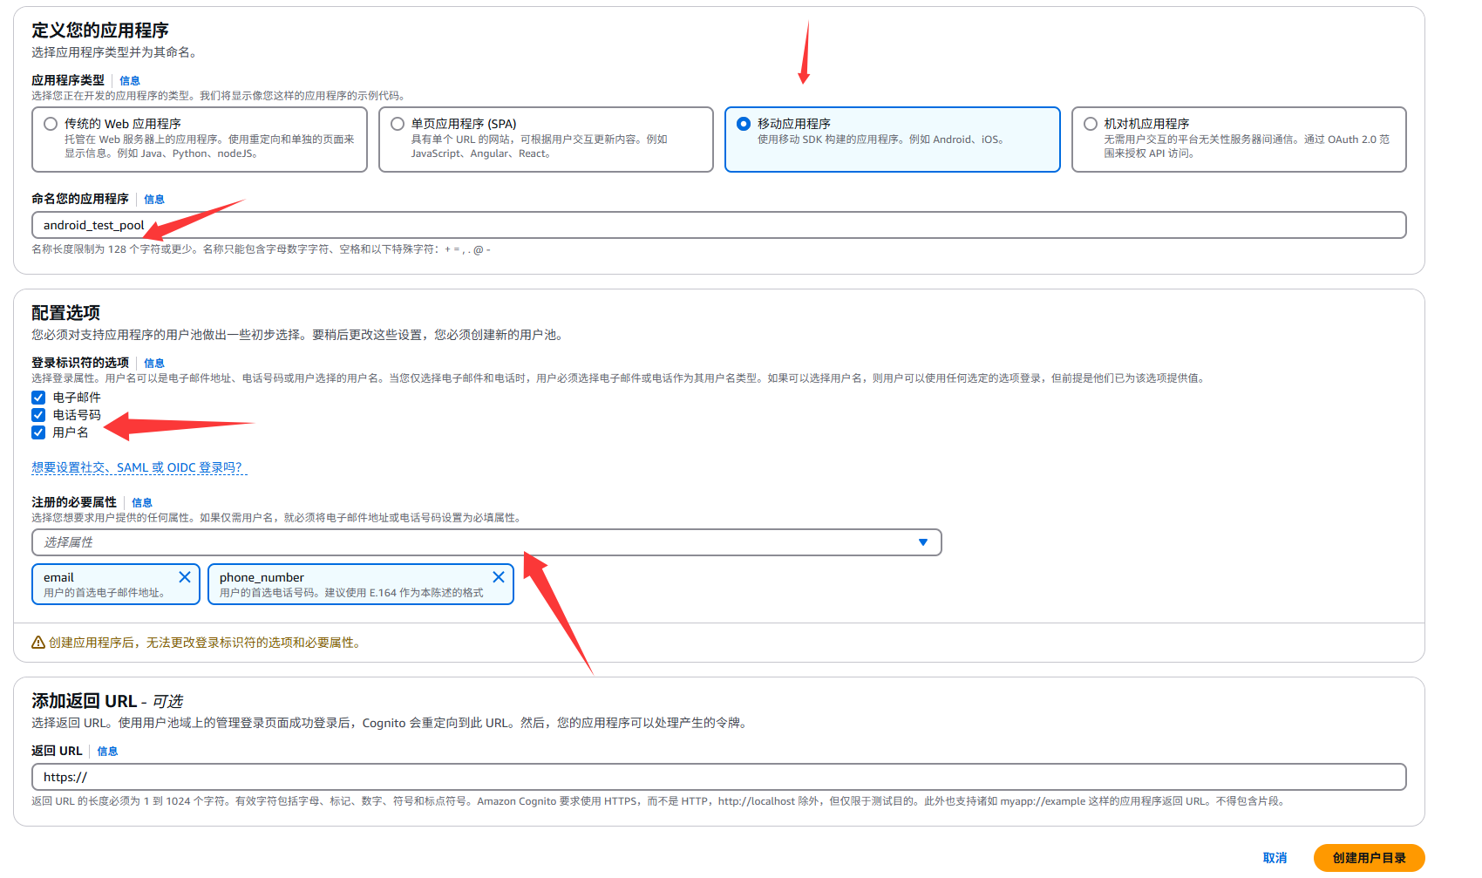
Task: Focus the application name input field
Action: (718, 225)
